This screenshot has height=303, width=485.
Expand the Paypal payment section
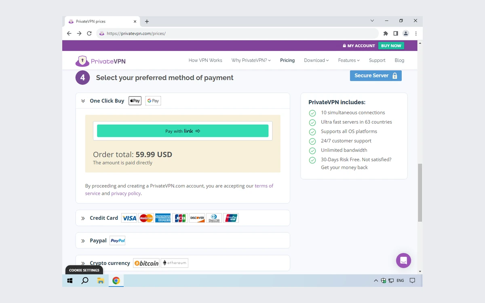point(83,241)
